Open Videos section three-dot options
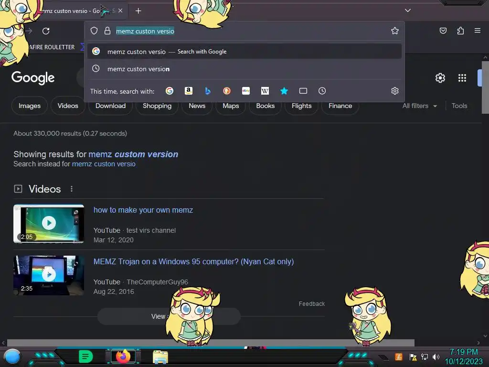The height and width of the screenshot is (367, 489). (x=72, y=189)
